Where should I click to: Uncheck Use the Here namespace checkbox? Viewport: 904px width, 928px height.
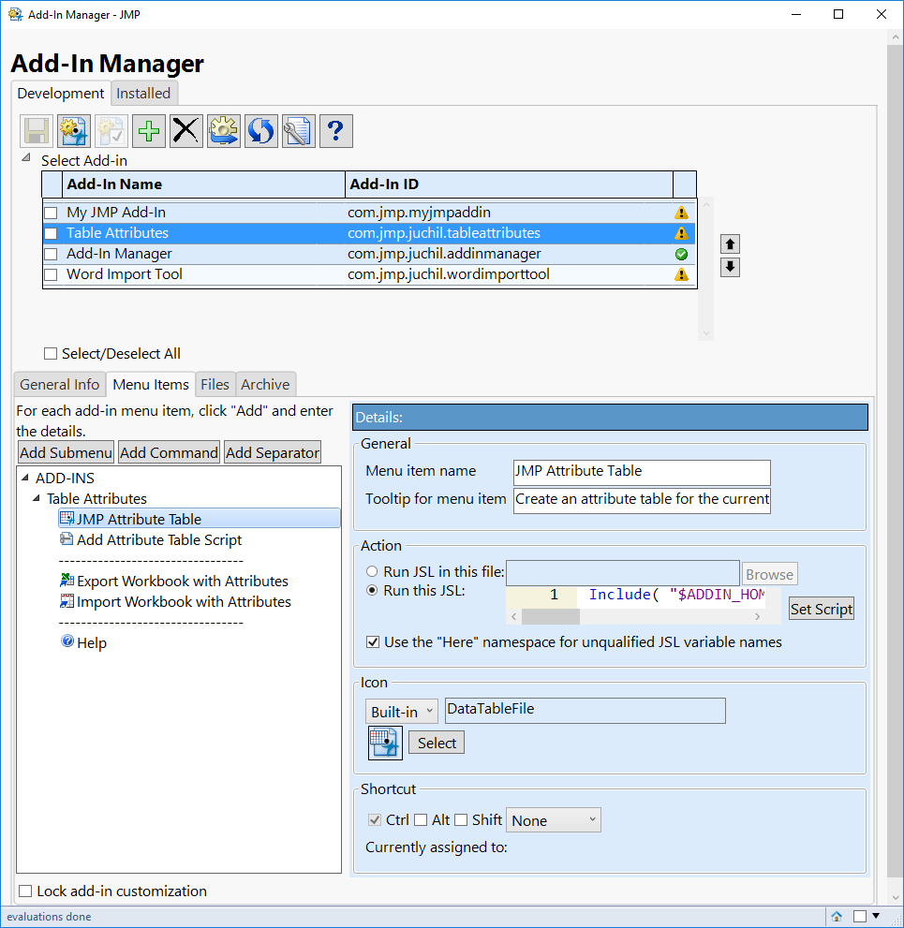[x=373, y=642]
